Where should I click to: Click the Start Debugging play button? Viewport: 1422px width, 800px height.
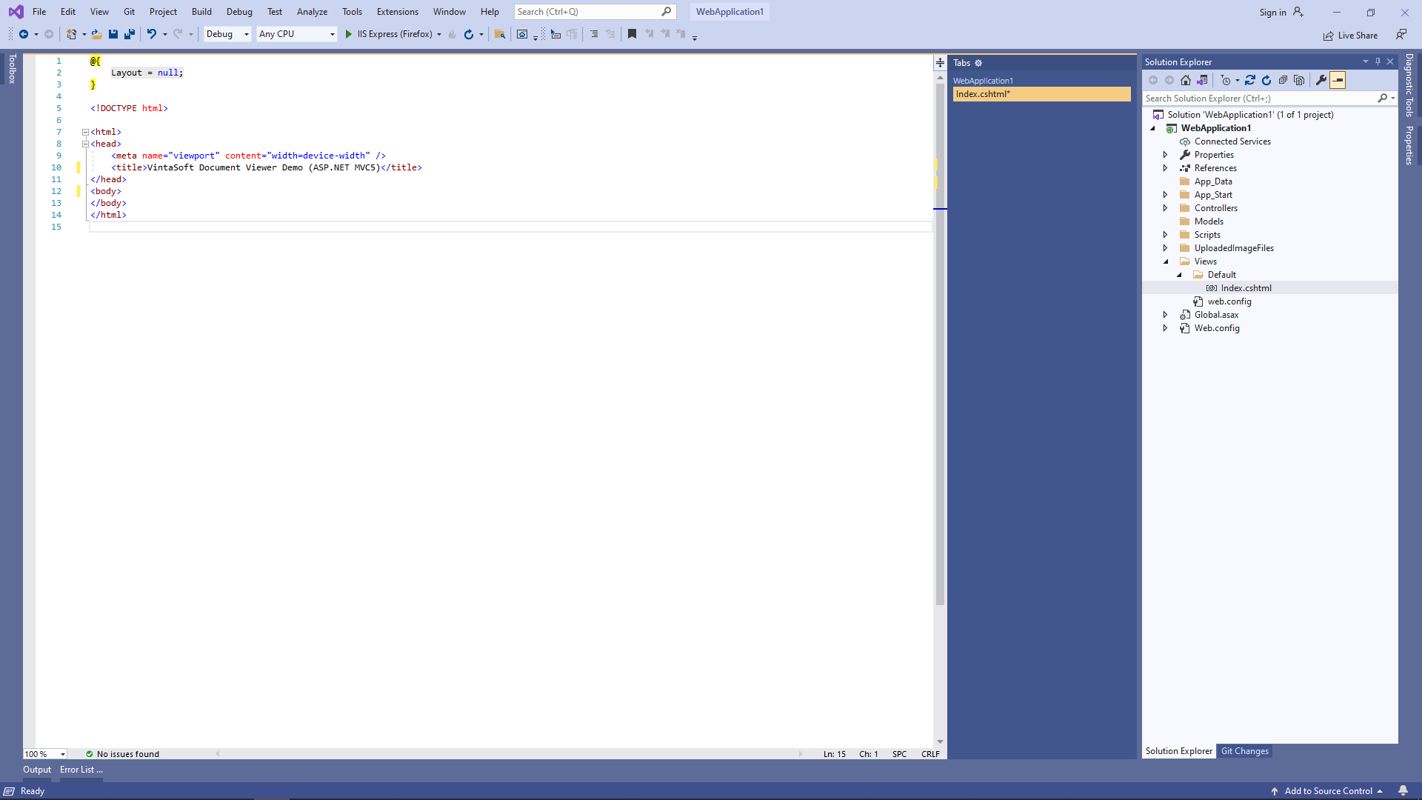[350, 34]
